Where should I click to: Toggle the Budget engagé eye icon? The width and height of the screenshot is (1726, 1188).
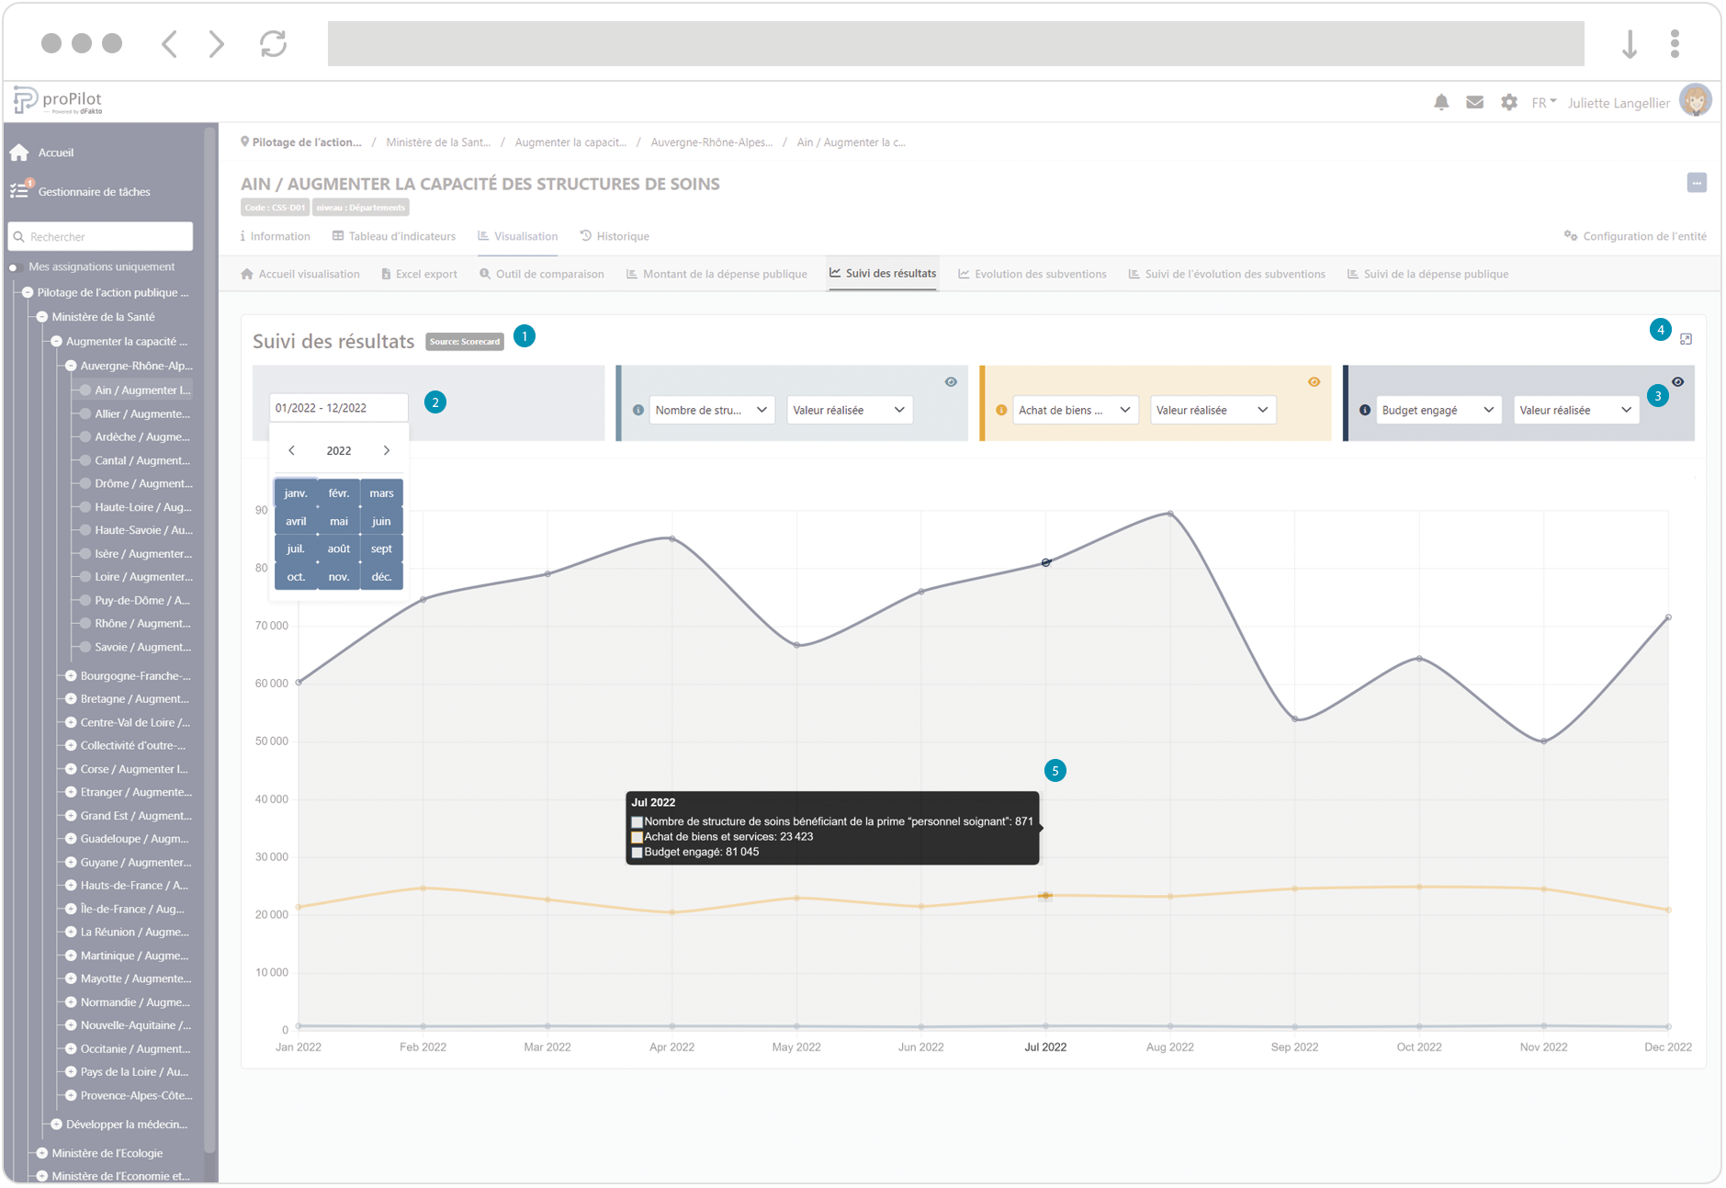1677,382
